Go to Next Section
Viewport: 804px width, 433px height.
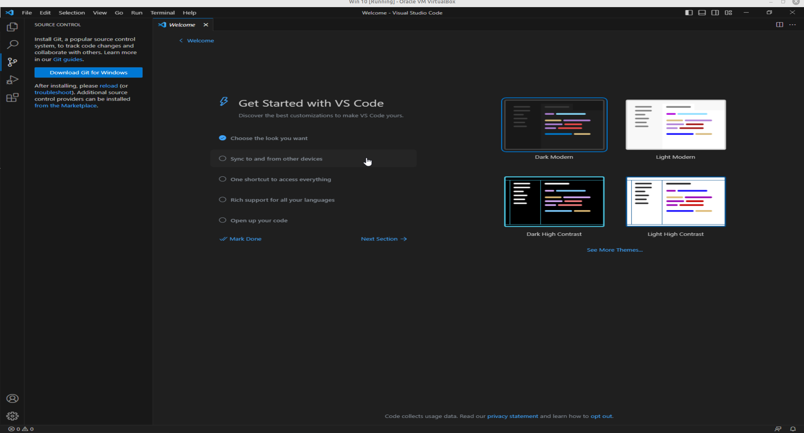[x=384, y=239]
